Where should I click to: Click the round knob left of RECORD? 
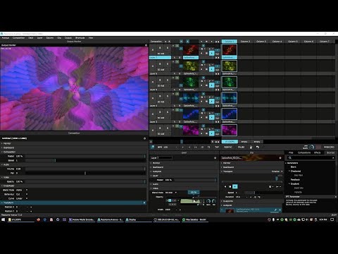(312, 147)
